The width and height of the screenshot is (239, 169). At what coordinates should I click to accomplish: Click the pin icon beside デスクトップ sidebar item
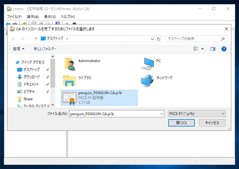coord(47,70)
